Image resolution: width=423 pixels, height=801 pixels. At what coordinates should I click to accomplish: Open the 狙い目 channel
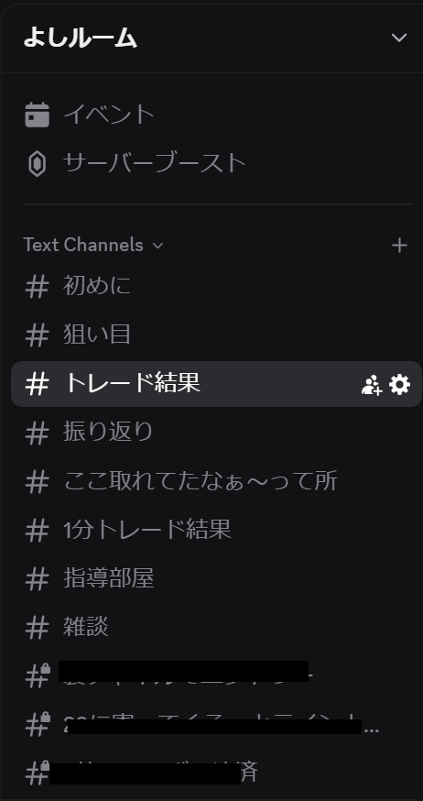(x=216, y=335)
